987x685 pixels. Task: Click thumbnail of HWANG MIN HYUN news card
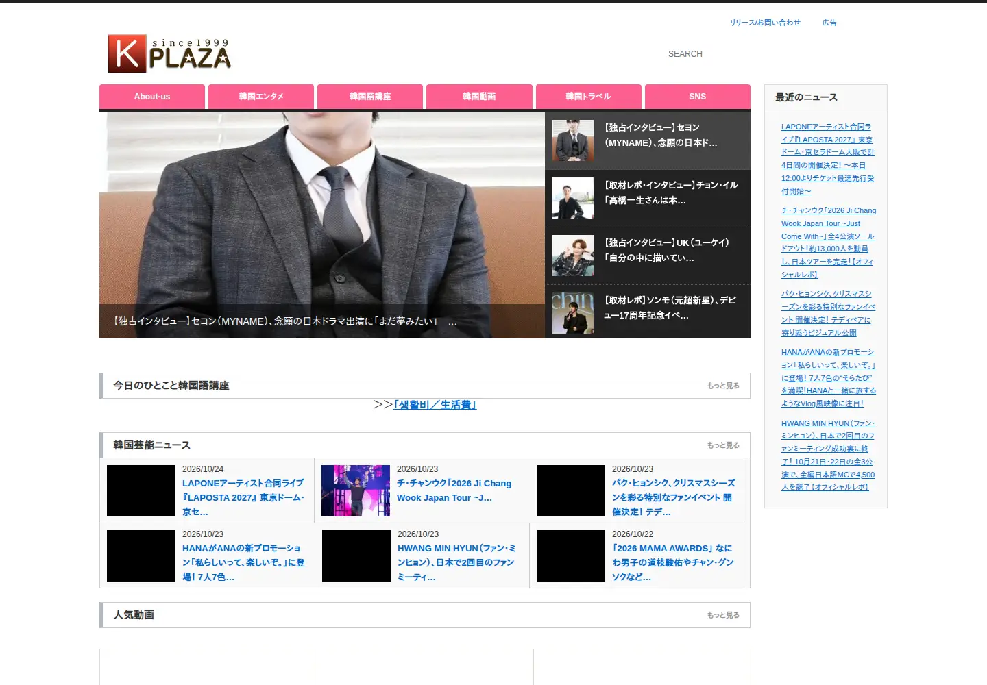356,556
